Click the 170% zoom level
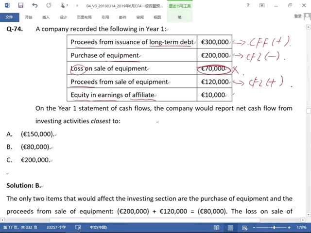Image resolution: width=311 pixels, height=233 pixels. (301, 228)
